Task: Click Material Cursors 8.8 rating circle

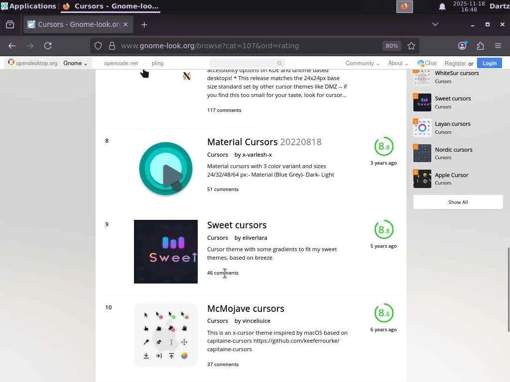Action: click(384, 147)
